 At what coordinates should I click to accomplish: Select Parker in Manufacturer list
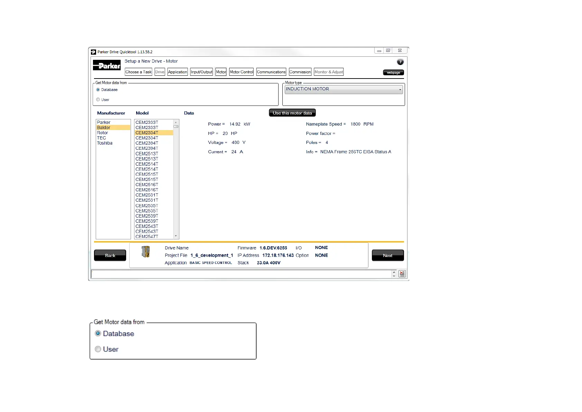pos(113,122)
